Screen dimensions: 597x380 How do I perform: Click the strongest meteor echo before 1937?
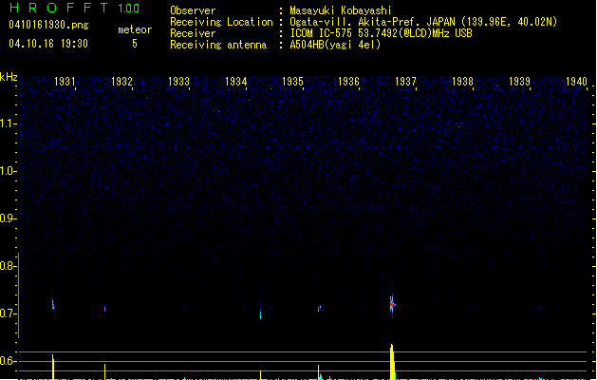tap(392, 304)
